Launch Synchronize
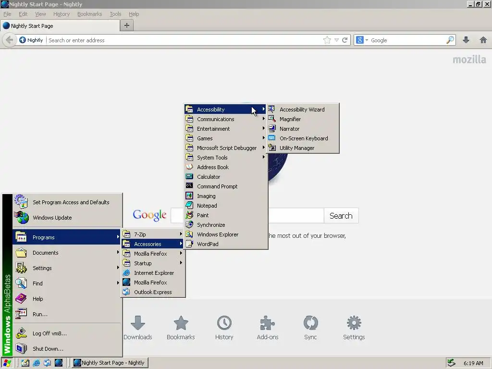This screenshot has width=492, height=369. click(x=226, y=225)
